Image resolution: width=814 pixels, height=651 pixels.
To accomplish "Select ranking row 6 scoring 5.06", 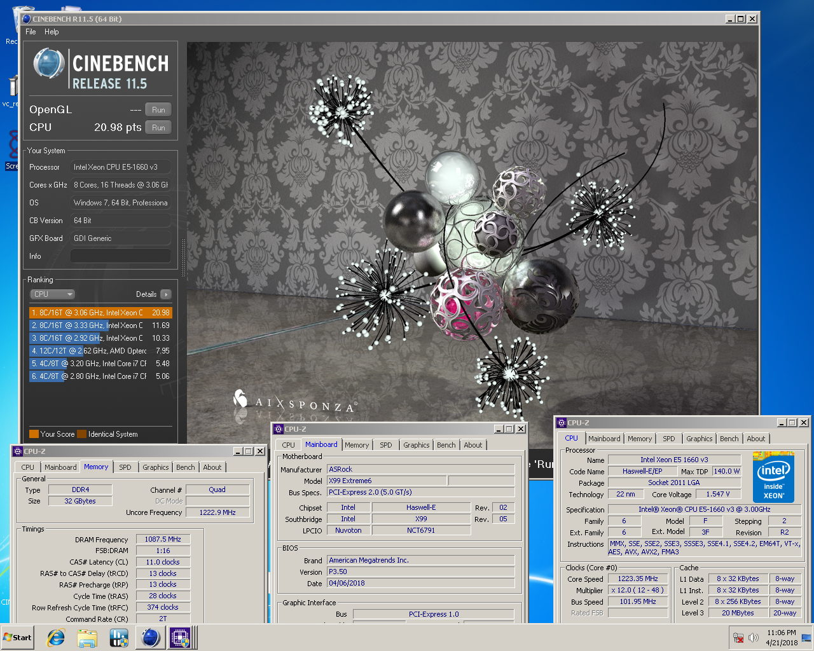I will (100, 376).
